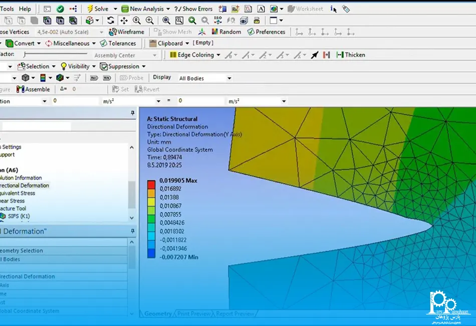Open the Tools menu
Viewport: 476px width, 326px height.
7,9
